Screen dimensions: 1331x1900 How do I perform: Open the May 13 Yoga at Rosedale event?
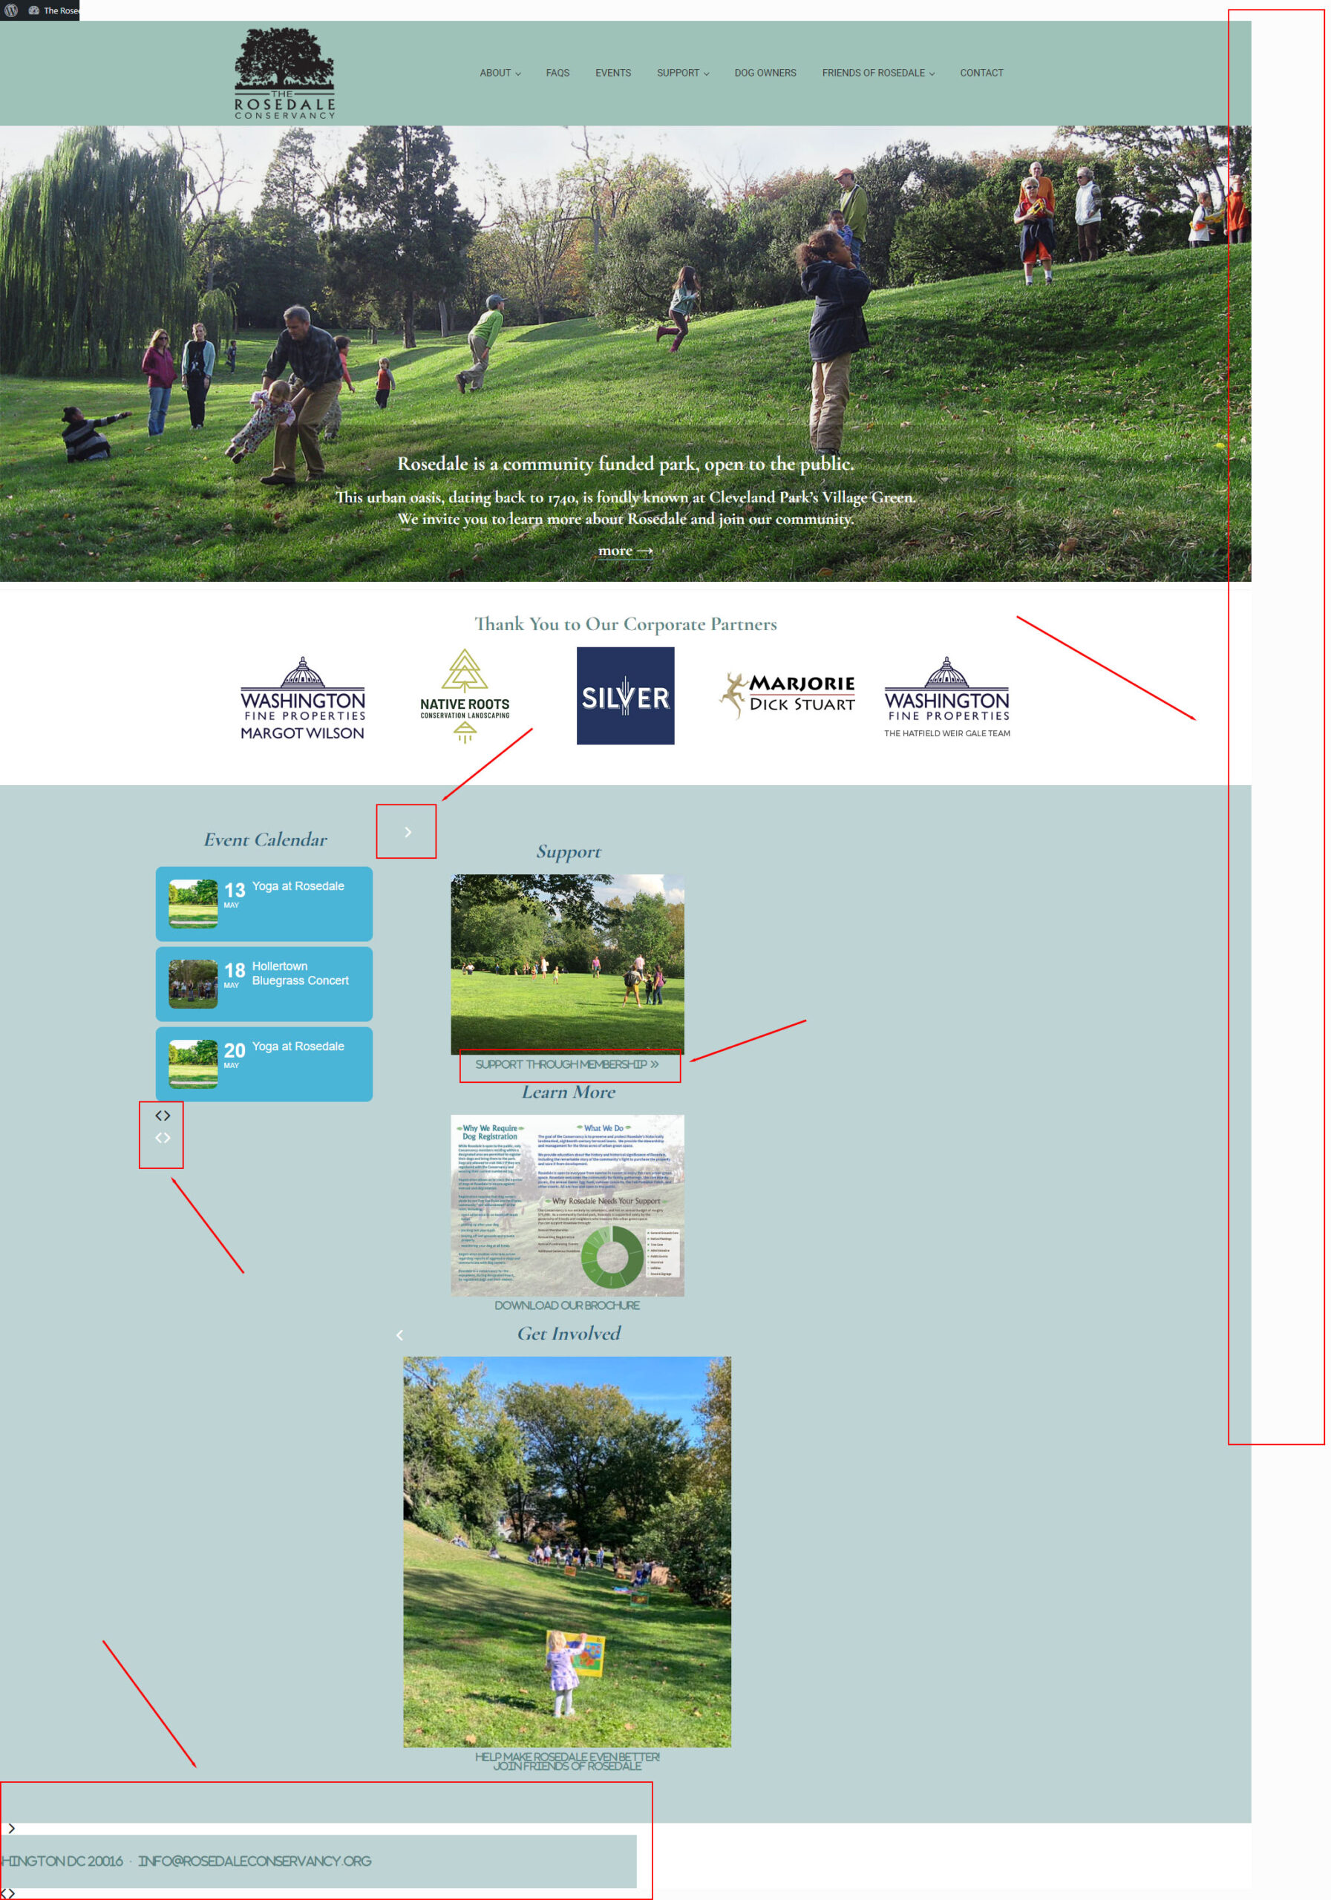(264, 904)
